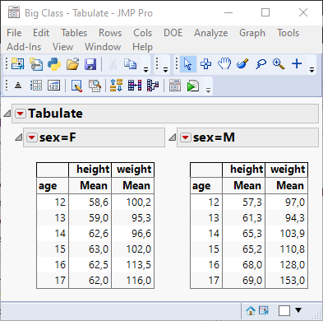Select the 100,2 weight cell

pos(133,202)
